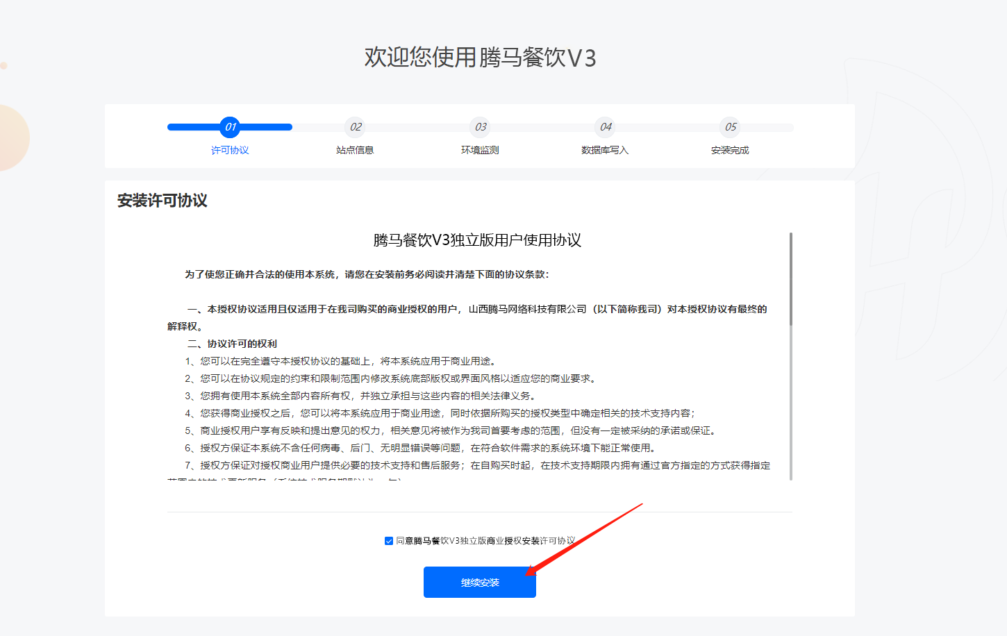Image resolution: width=1007 pixels, height=636 pixels.
Task: Click the 腾马餐饮V3独立版用户使用协议 title
Action: tap(477, 240)
